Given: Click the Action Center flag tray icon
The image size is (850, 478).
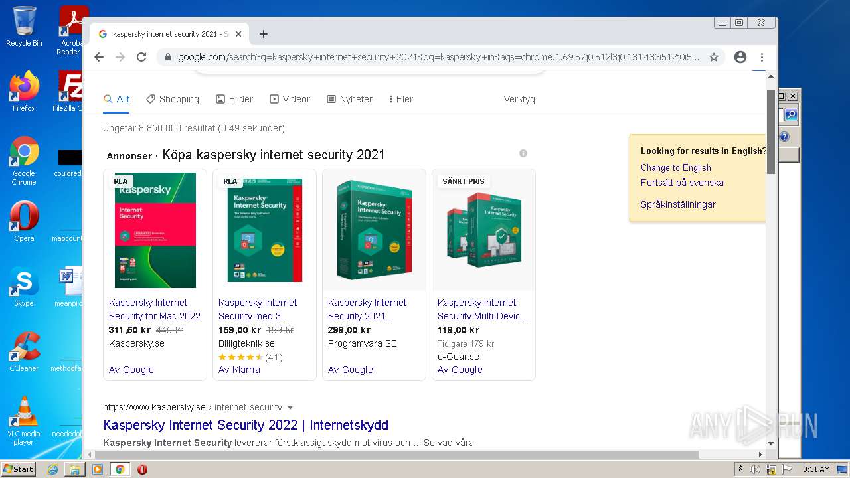Looking at the screenshot, I should 786,469.
